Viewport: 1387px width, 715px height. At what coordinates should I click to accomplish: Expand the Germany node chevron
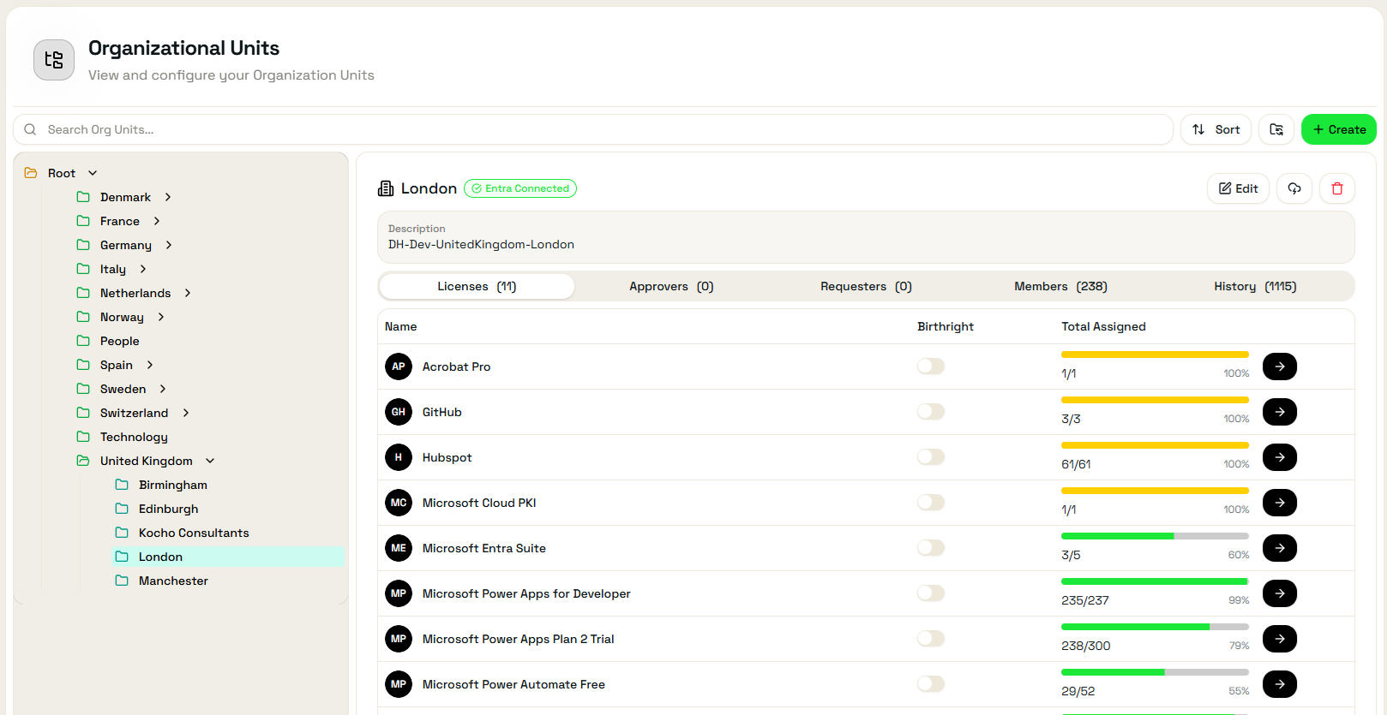coord(169,245)
